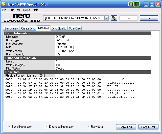Select the Disc Info tab
The height and width of the screenshot is (134, 162).
tap(43, 28)
